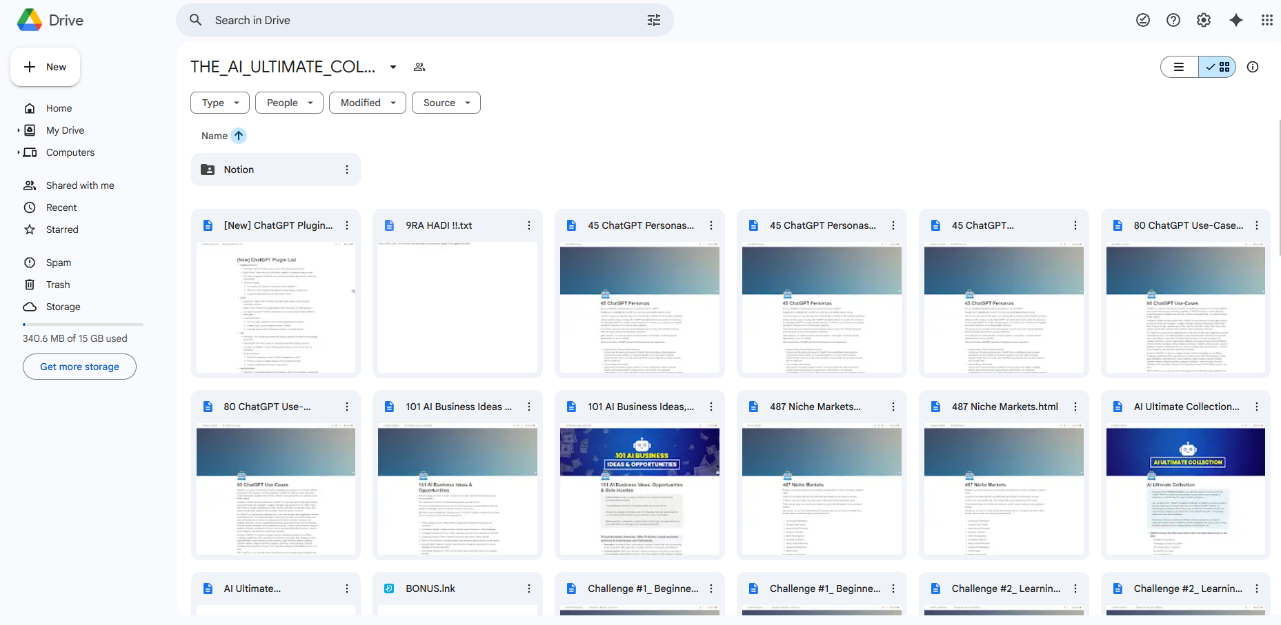
Task: Click the Search in Drive field
Action: 425,20
